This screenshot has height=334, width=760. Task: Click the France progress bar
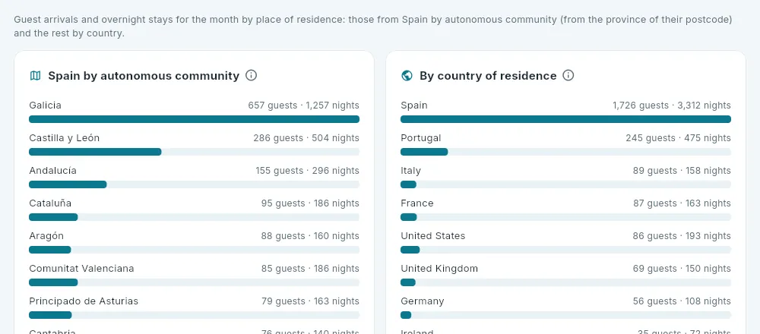pos(565,217)
